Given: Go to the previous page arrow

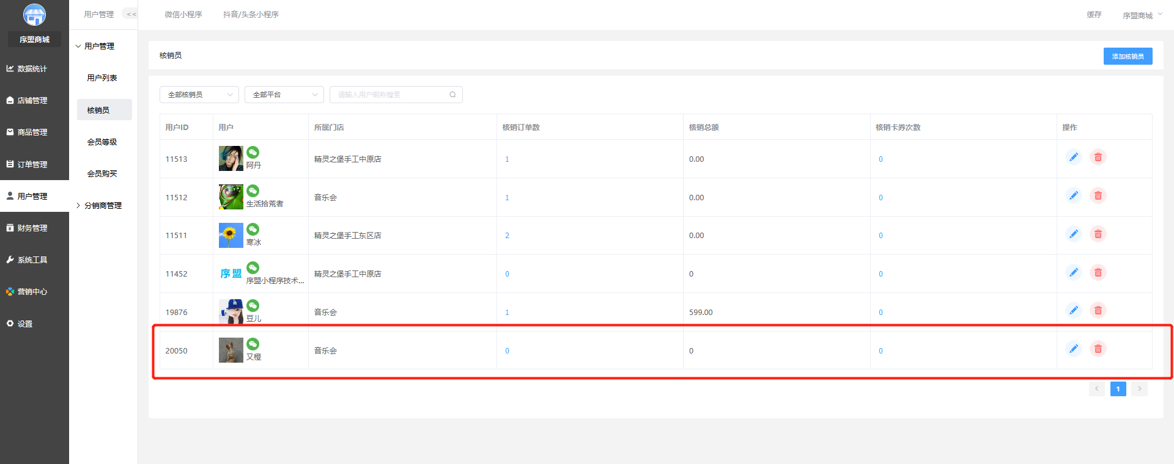Looking at the screenshot, I should (x=1096, y=389).
